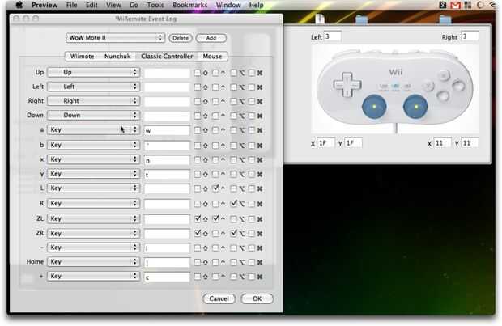
Task: Check the Command checkbox in 'a' row
Action: (x=252, y=130)
